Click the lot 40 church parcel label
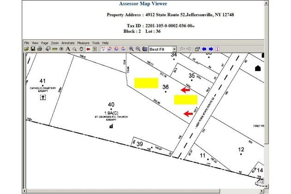Screen dimensions: 291x194 click(x=111, y=105)
